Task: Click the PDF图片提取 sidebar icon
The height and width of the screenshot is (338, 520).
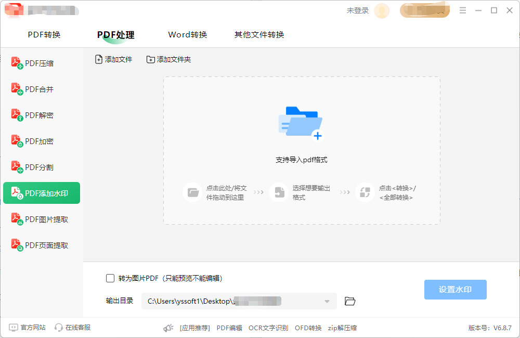Action: pos(17,219)
